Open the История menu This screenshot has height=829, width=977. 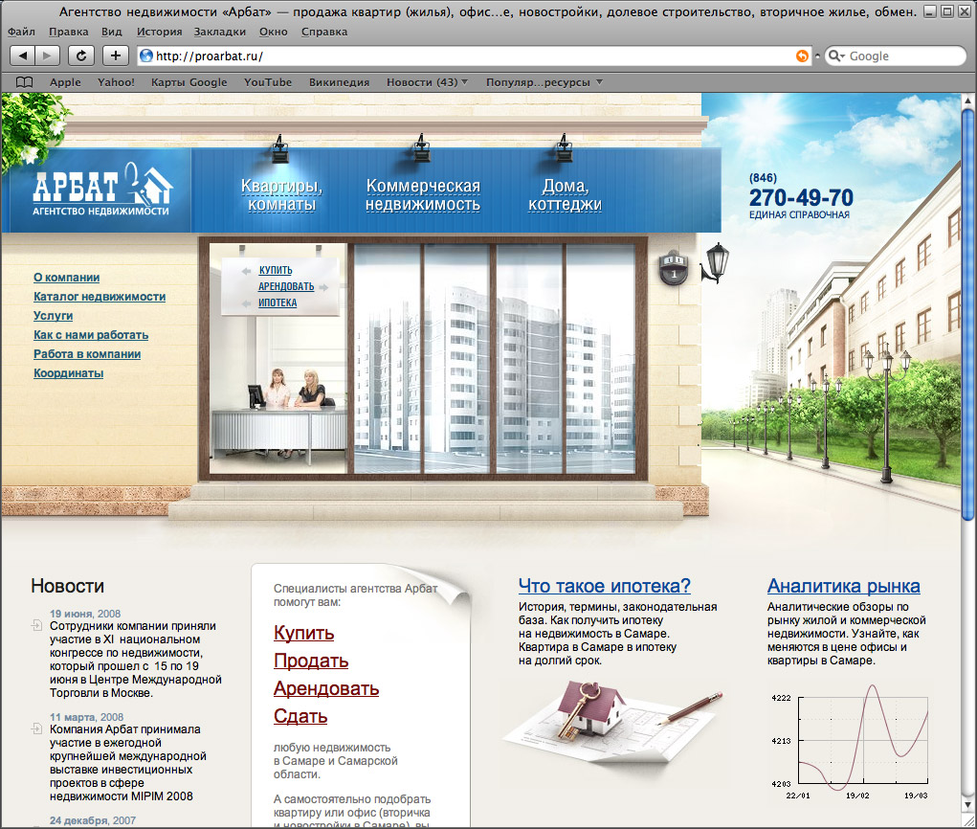click(160, 32)
